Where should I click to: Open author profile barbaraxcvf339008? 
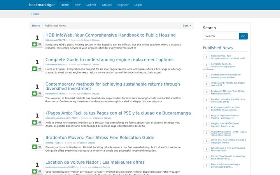[x=55, y=94]
